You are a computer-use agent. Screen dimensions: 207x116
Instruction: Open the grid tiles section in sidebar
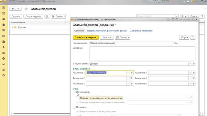tap(4, 36)
